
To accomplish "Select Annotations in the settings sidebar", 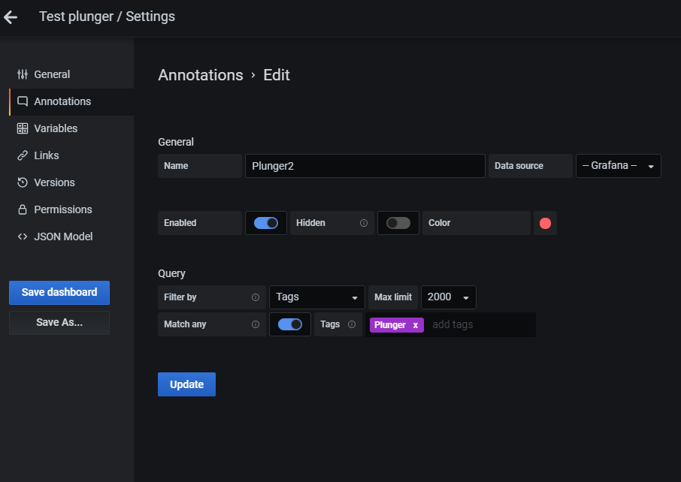I will (71, 101).
